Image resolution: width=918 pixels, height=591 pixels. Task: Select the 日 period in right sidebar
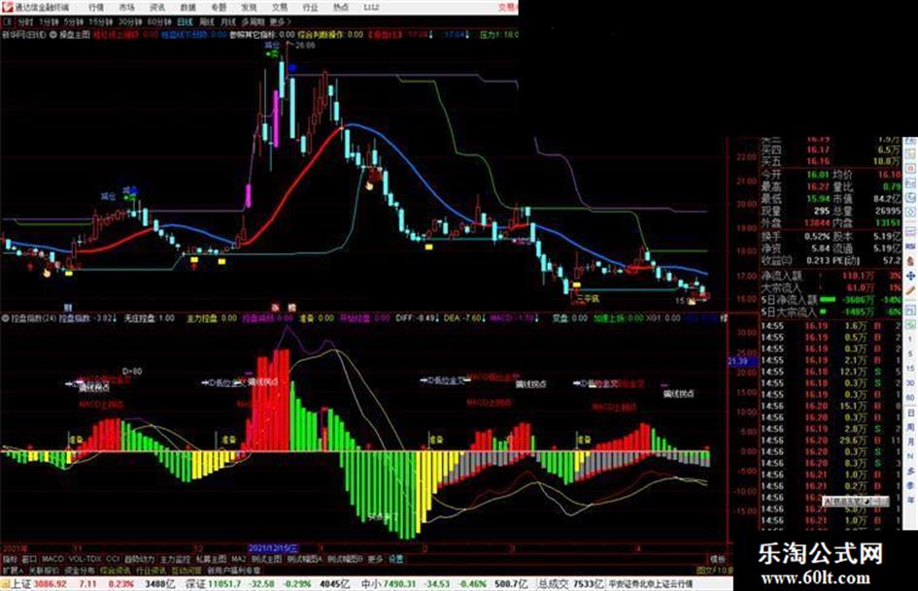[910, 413]
